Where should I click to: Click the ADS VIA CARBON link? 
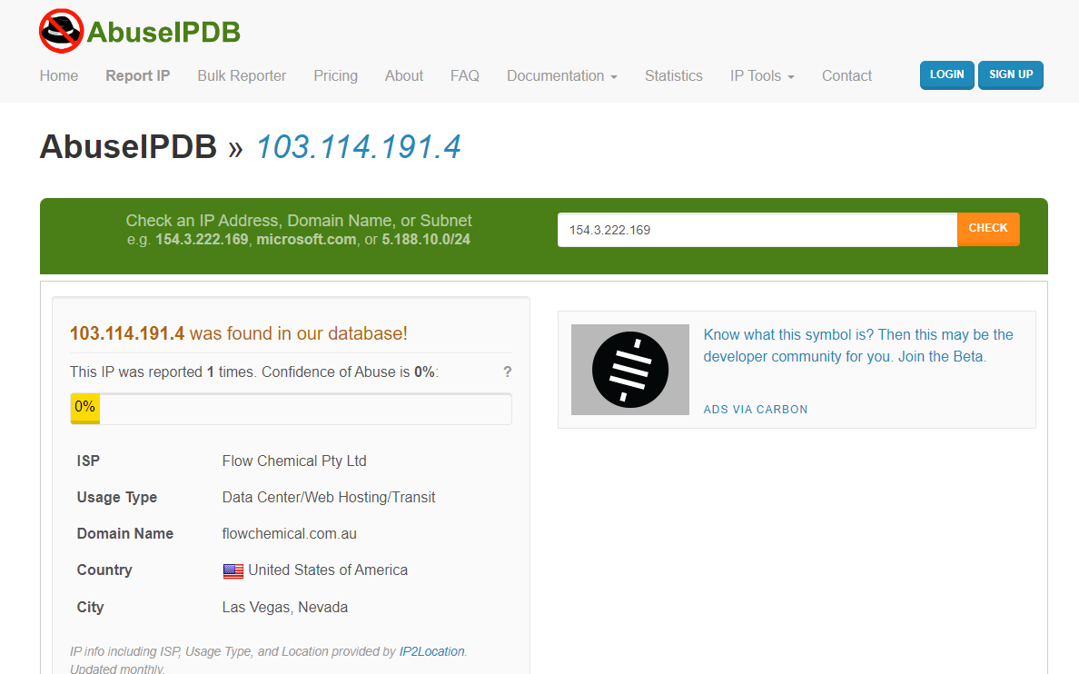point(756,410)
